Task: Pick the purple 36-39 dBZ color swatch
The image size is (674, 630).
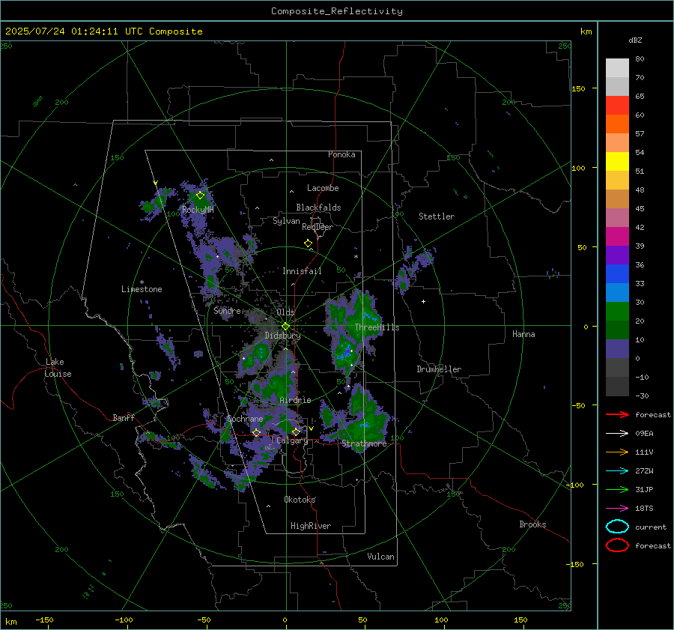Action: click(x=617, y=255)
